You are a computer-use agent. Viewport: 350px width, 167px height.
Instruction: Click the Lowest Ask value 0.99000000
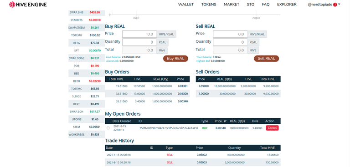[x=127, y=61]
